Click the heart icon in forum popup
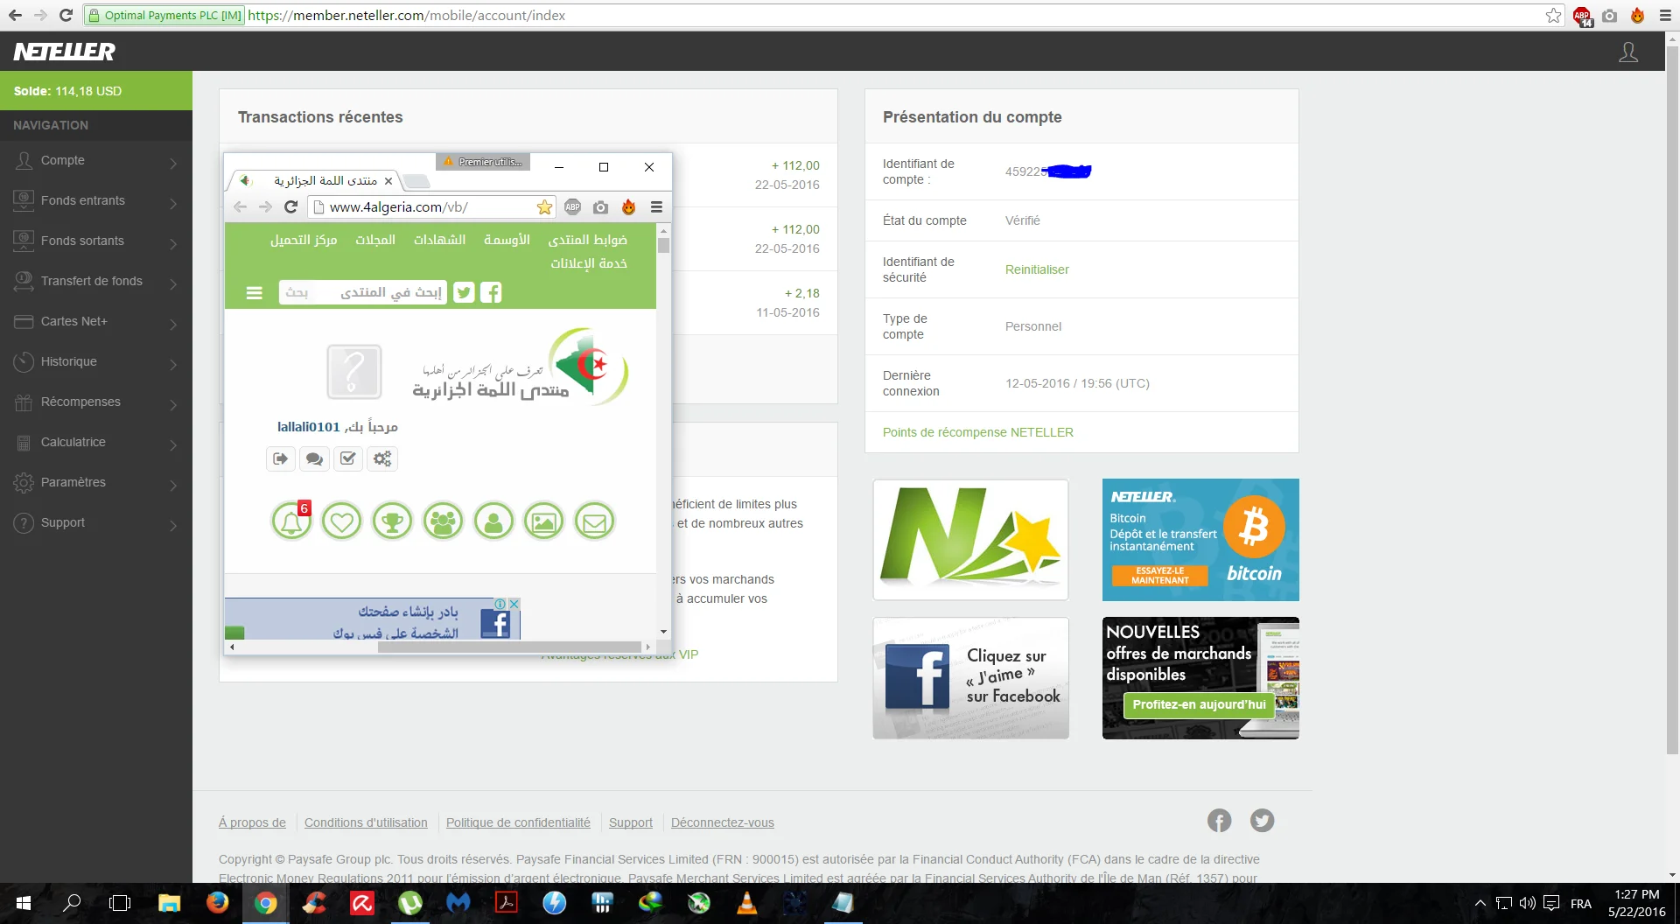1680x924 pixels. click(x=341, y=522)
